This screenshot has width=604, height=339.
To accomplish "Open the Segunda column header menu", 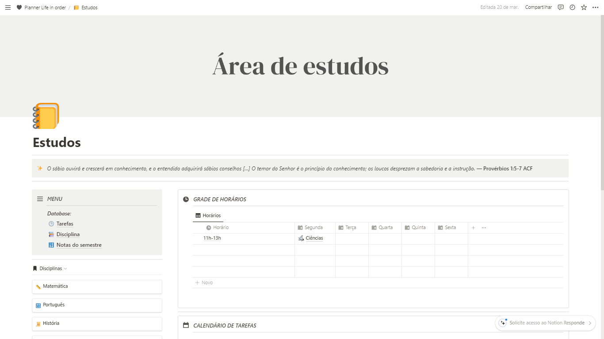I will click(313, 228).
